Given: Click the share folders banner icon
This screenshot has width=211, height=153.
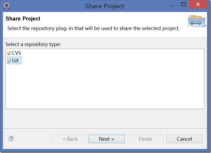Looking at the screenshot, I should coord(197,21).
